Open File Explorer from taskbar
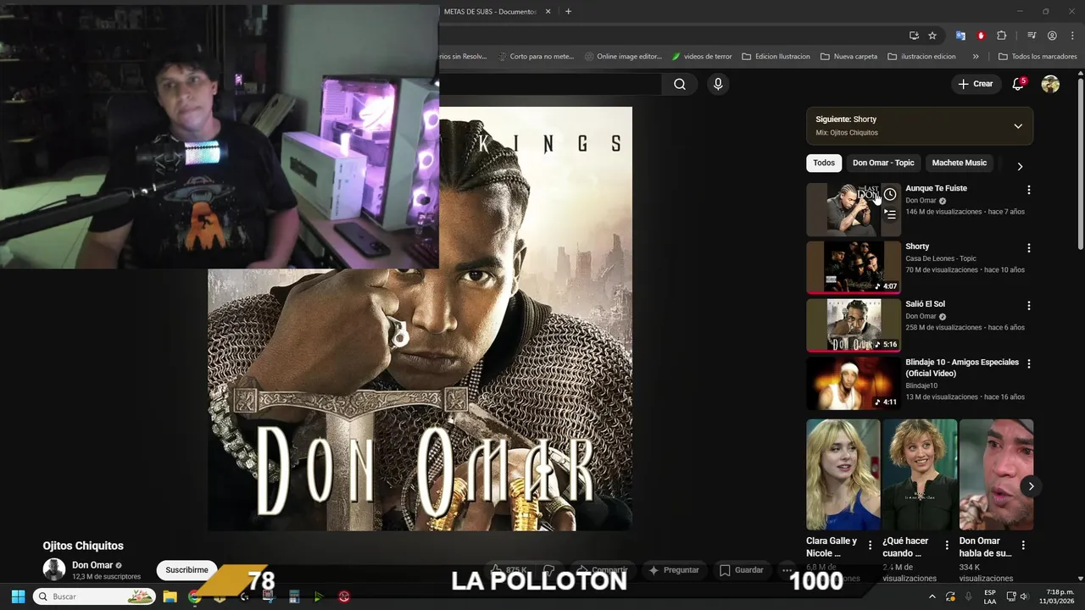The width and height of the screenshot is (1085, 610). point(170,596)
